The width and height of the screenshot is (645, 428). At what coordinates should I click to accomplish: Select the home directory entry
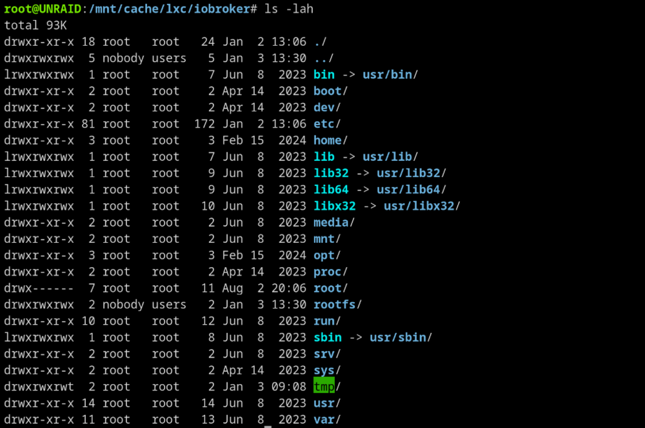tap(328, 140)
